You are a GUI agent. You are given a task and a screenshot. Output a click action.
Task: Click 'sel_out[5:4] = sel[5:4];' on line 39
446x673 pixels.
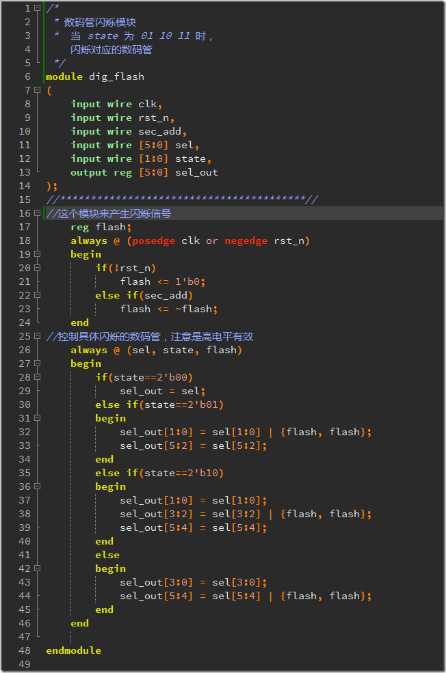[194, 528]
